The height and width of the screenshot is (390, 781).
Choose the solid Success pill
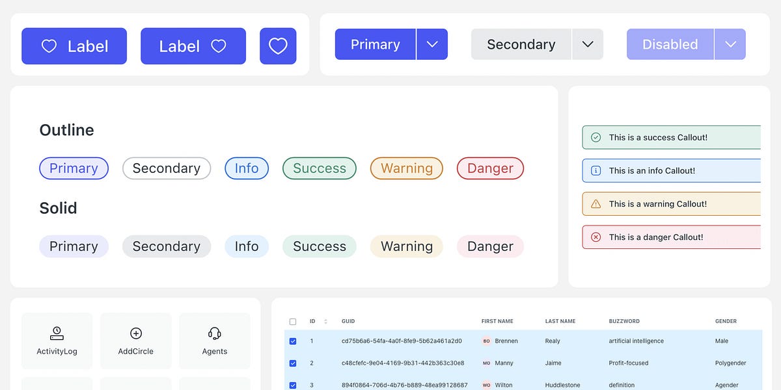tap(320, 246)
